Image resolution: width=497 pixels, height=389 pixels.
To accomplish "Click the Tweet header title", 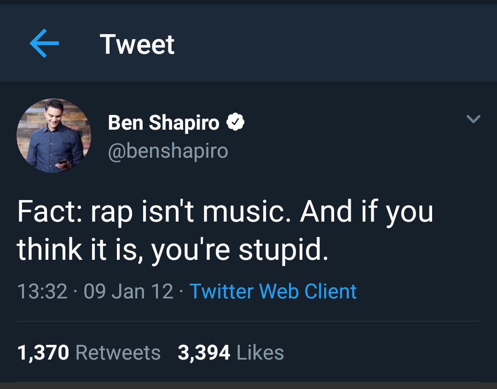I will point(137,44).
